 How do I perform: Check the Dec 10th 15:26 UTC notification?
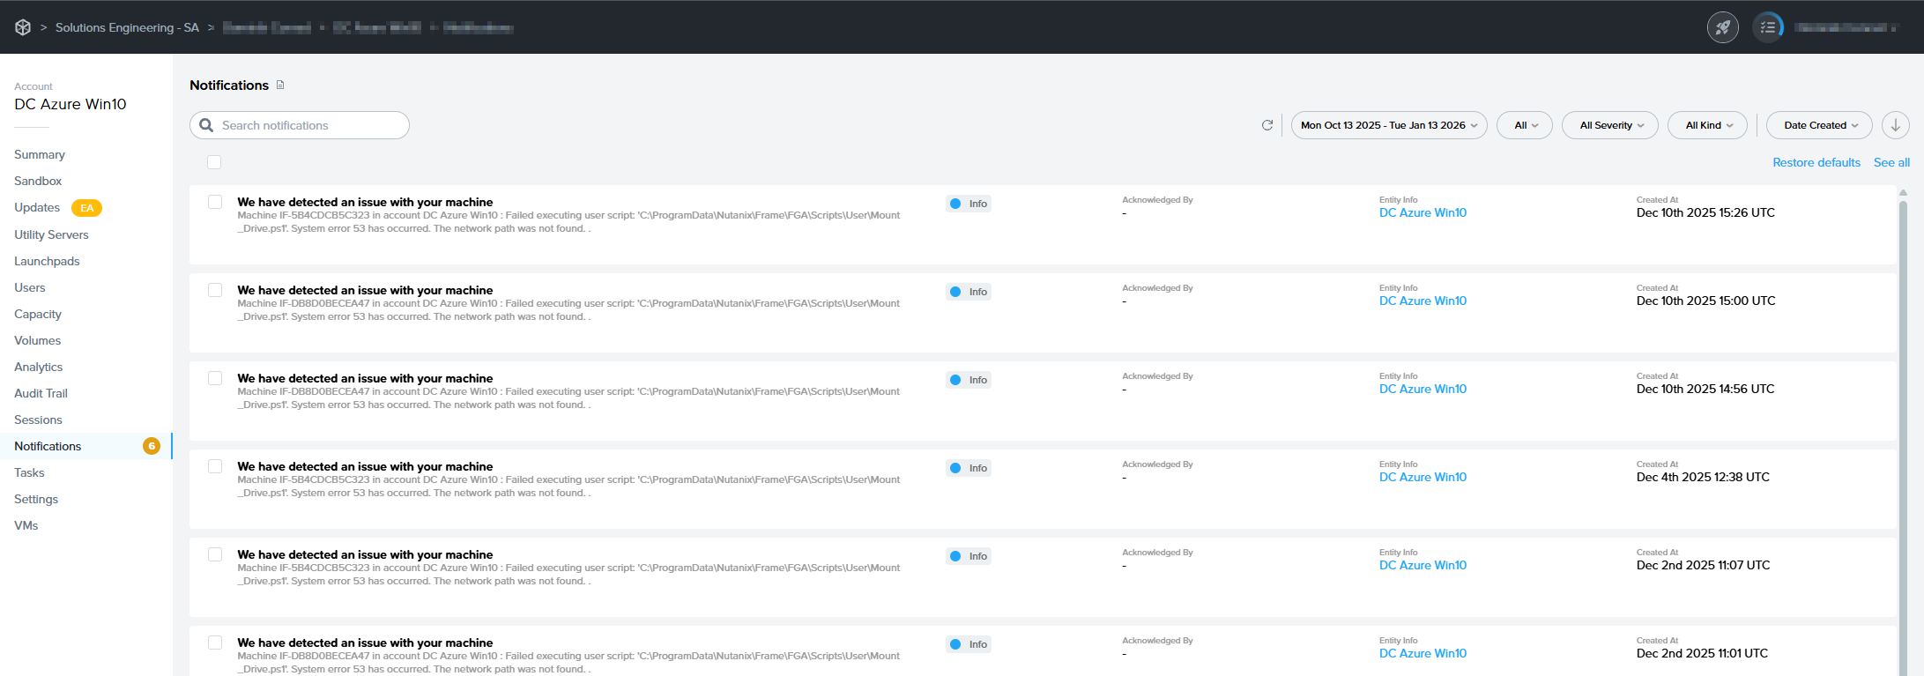pos(215,202)
